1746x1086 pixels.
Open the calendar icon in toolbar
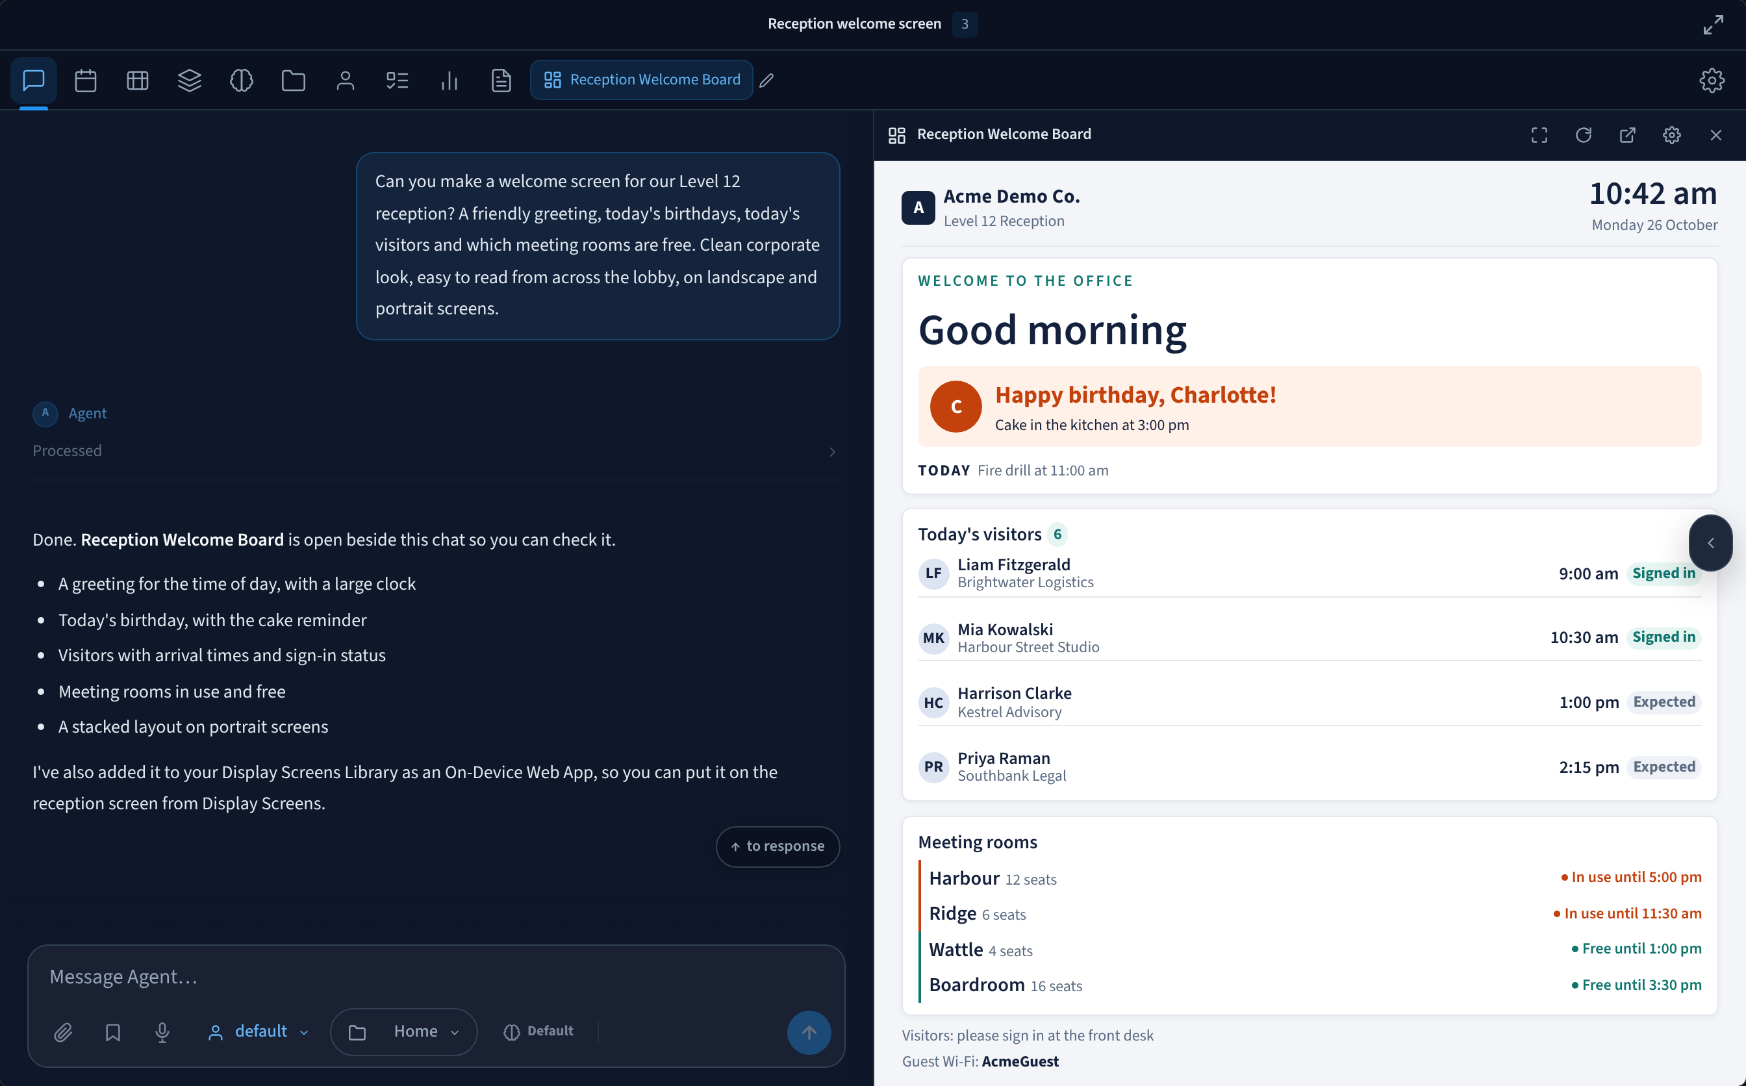[86, 80]
